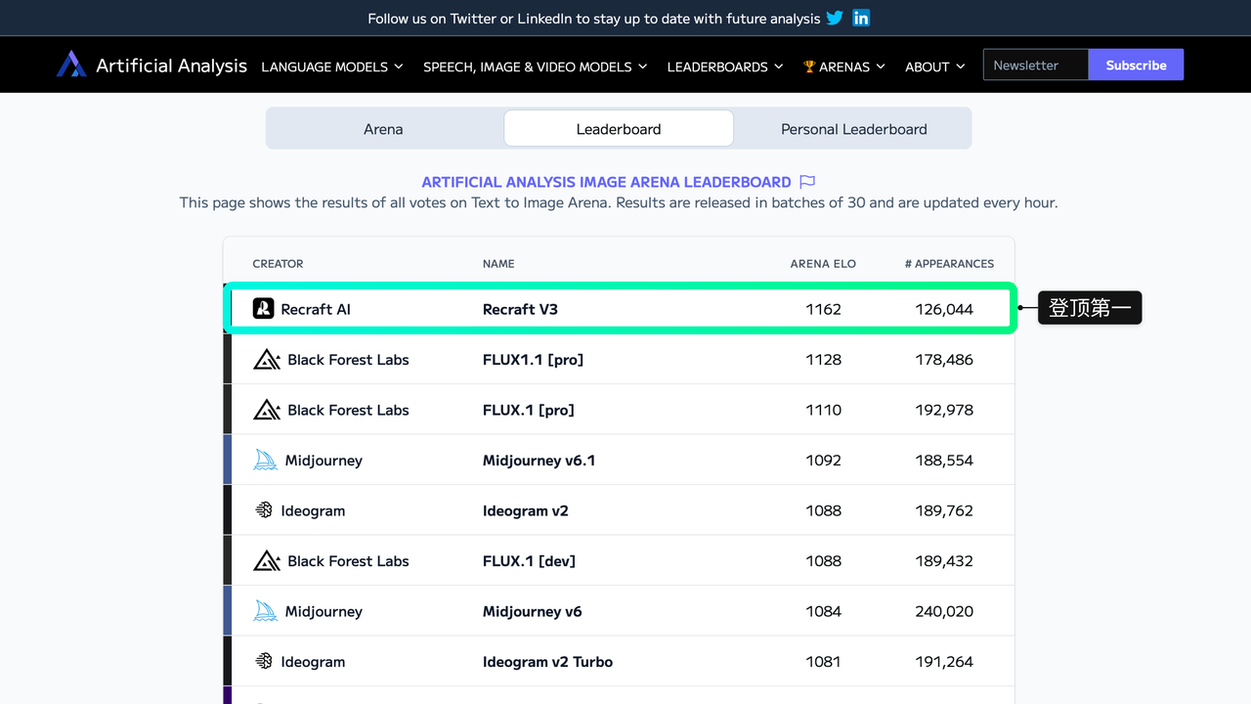The image size is (1251, 704).
Task: Open the Recraft V3 model name link
Action: [x=520, y=309]
